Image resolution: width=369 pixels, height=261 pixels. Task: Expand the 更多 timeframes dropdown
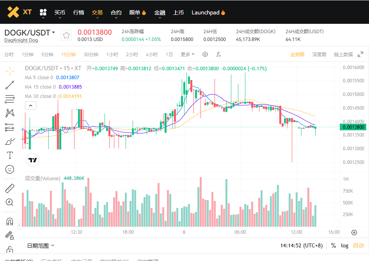tap(188, 55)
